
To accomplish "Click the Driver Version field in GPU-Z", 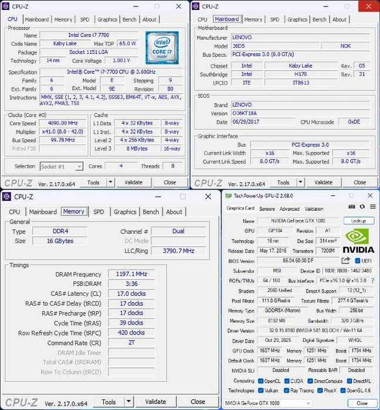I will click(x=315, y=330).
